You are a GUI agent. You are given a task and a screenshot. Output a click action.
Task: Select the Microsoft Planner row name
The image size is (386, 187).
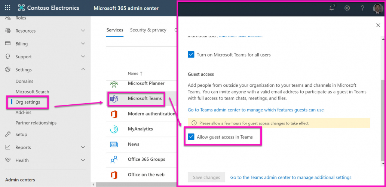(x=146, y=83)
